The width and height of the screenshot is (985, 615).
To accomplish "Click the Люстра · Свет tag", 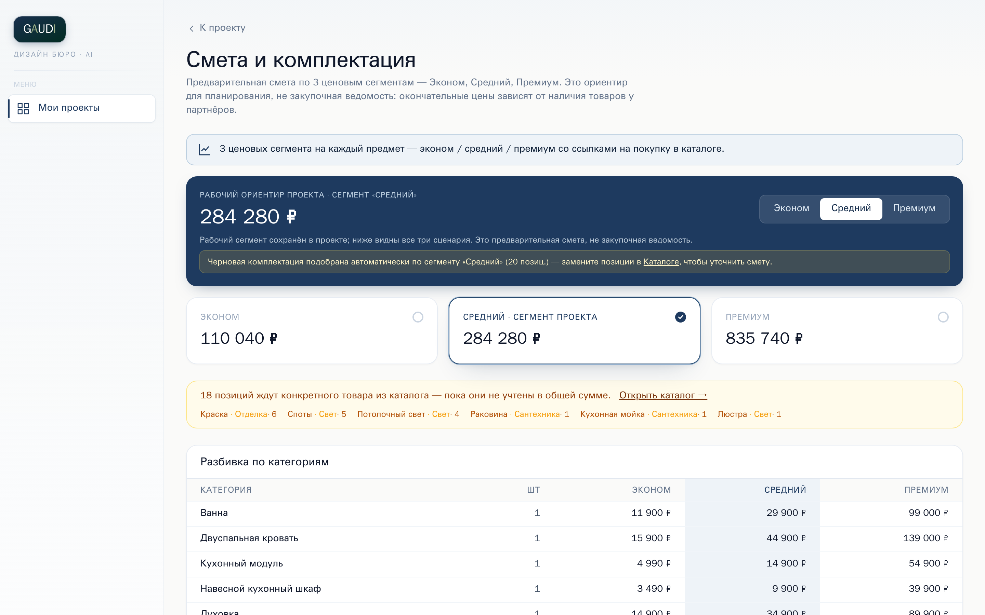I will 749,414.
